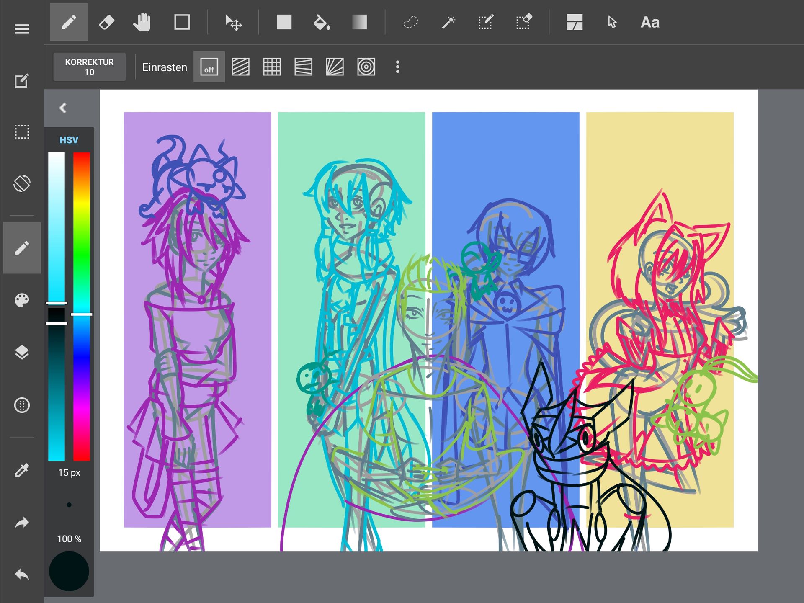Click the saturation-value gradient bar
804x603 pixels.
(57, 307)
